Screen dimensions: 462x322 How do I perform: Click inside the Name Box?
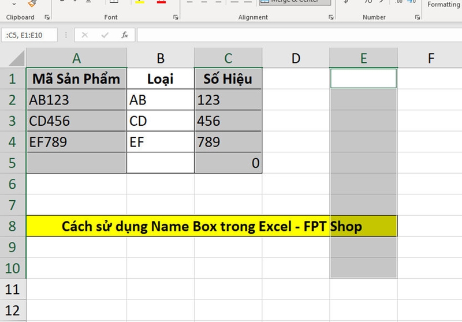[x=29, y=35]
